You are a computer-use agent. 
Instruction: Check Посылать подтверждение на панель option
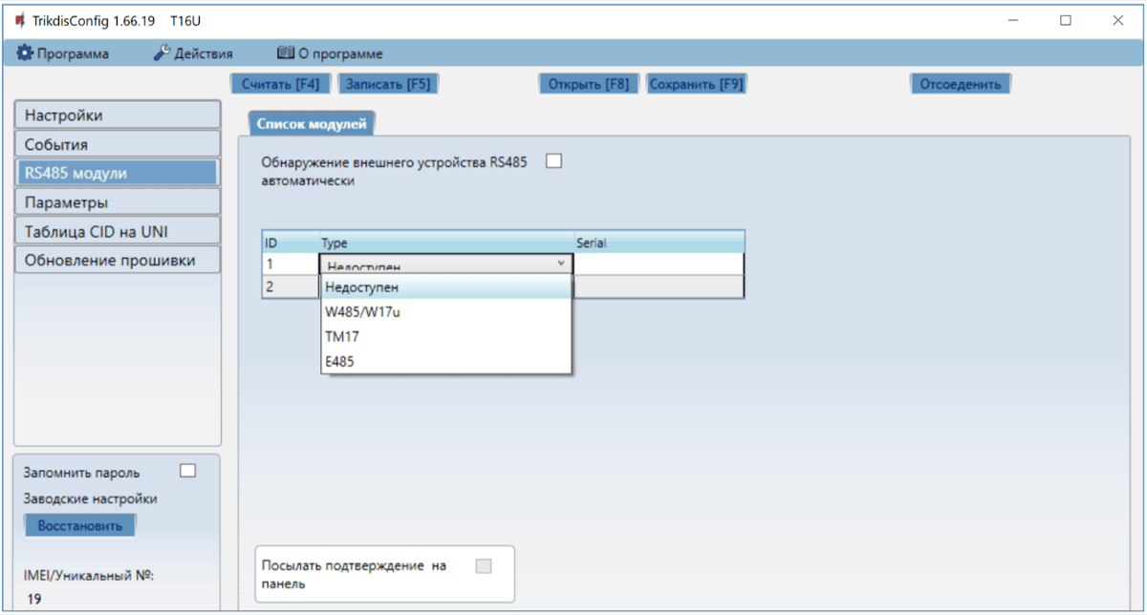point(484,565)
